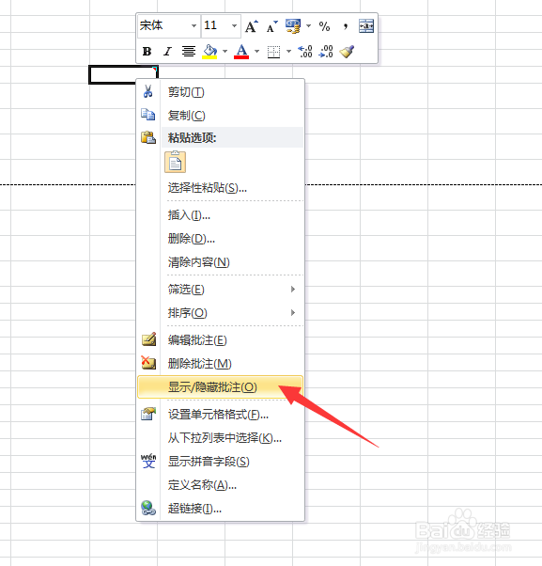
Task: Select 插入(I)... menu entry
Action: (x=221, y=215)
